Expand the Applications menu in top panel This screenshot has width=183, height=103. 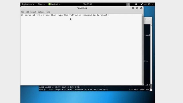point(28,4)
